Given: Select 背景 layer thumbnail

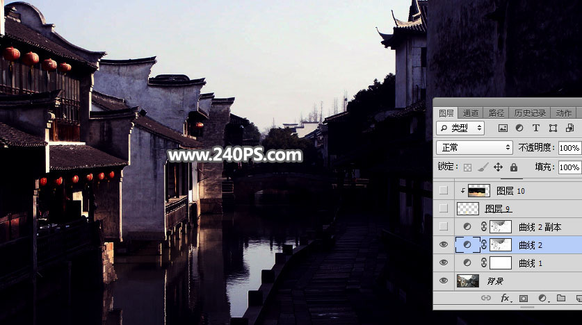Looking at the screenshot, I should coord(468,281).
